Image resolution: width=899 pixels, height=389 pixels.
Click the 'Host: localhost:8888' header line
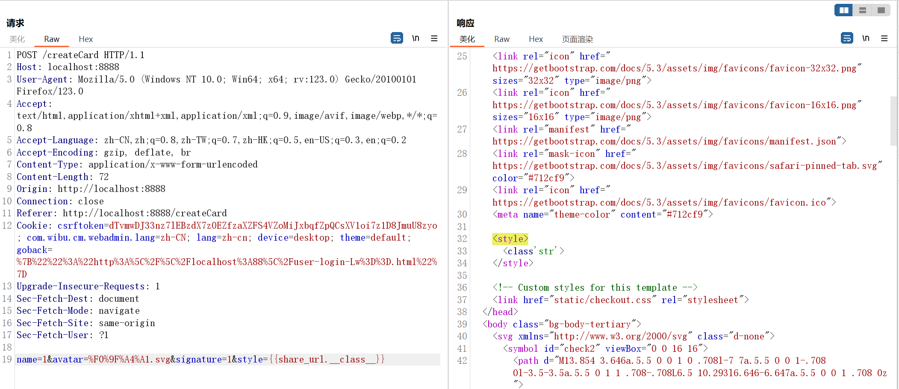68,67
